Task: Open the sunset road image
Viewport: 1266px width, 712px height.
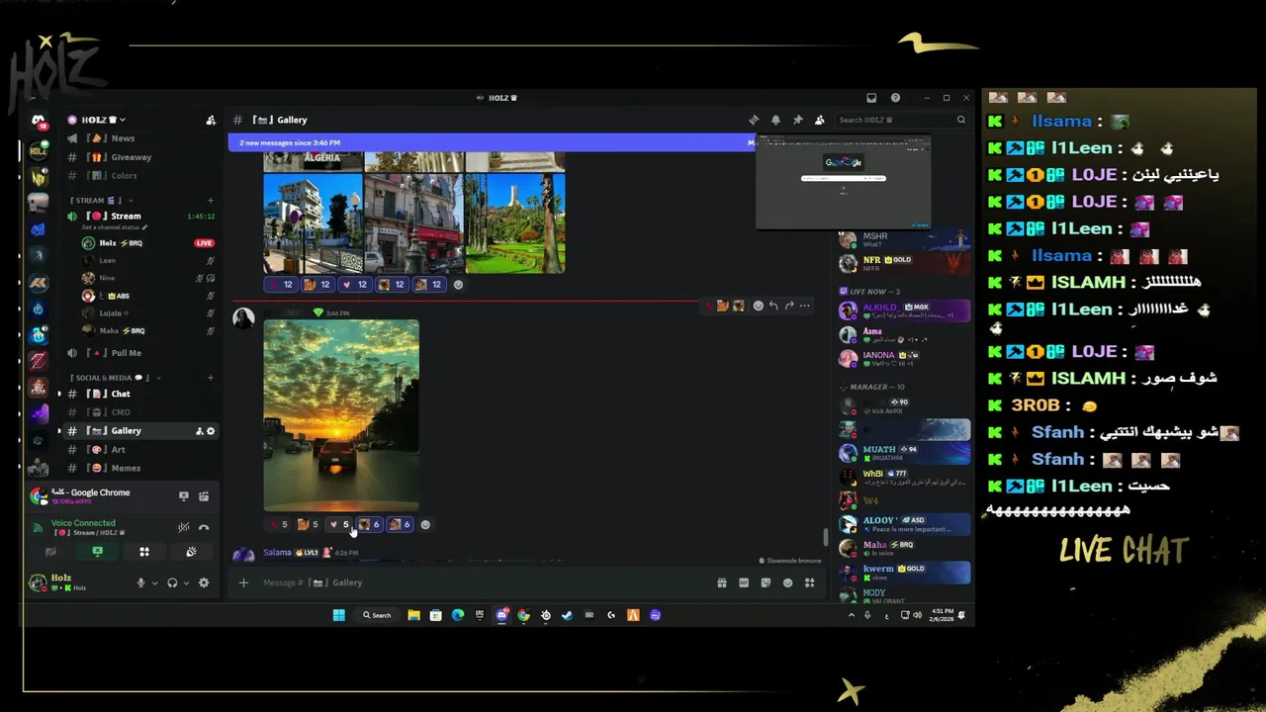Action: click(341, 415)
